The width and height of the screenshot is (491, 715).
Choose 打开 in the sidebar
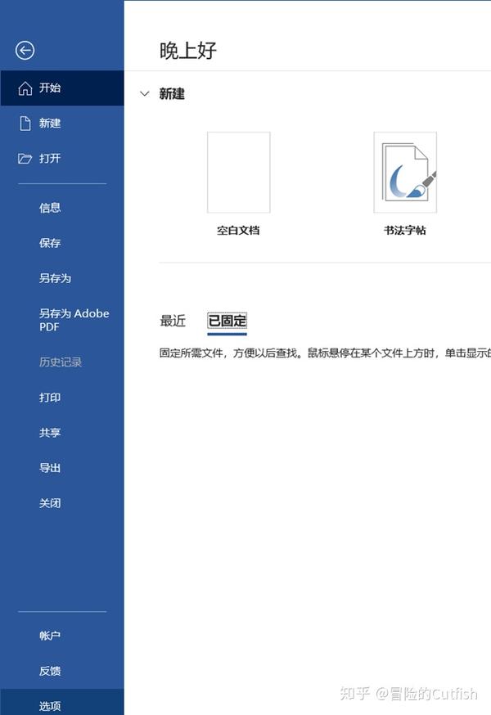pos(62,158)
